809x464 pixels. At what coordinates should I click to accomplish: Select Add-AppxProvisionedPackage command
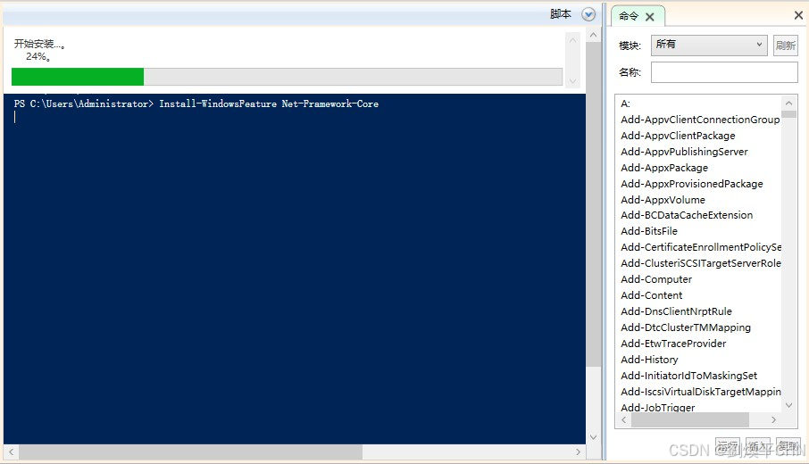[x=691, y=184]
